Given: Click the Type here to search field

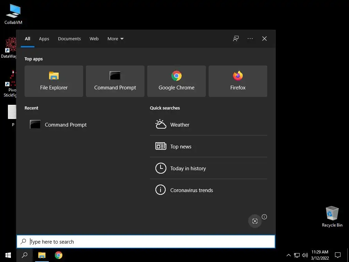Looking at the screenshot, I should click(146, 242).
